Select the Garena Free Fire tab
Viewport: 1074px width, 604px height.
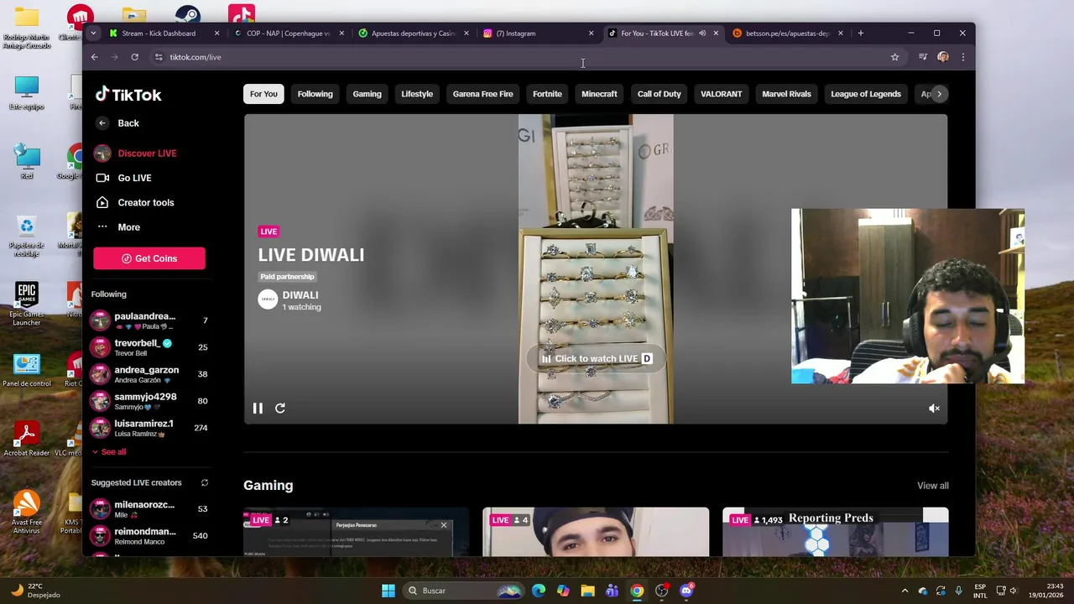(482, 94)
